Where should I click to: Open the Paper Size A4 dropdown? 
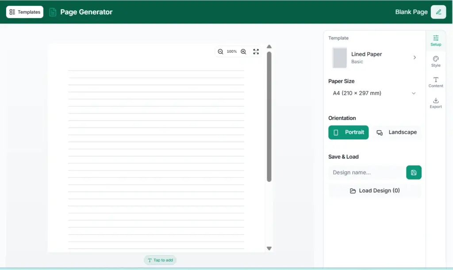tap(375, 93)
